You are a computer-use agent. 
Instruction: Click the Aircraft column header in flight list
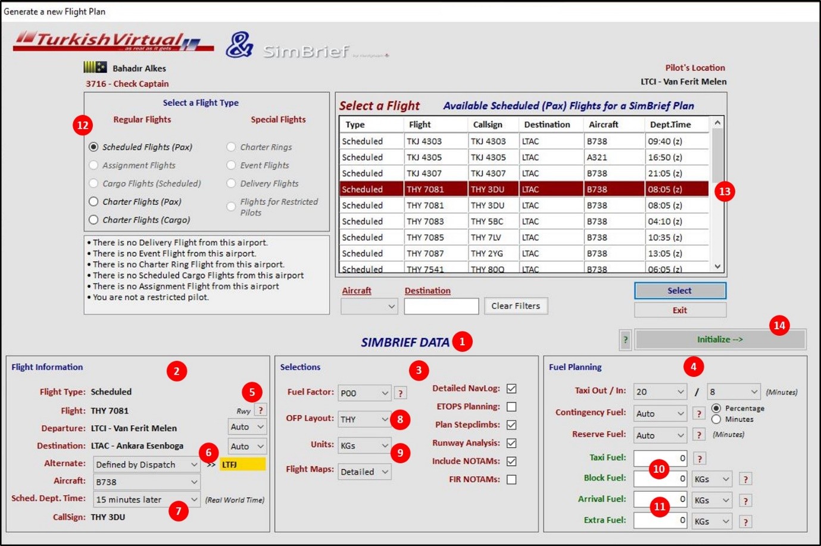(x=613, y=124)
